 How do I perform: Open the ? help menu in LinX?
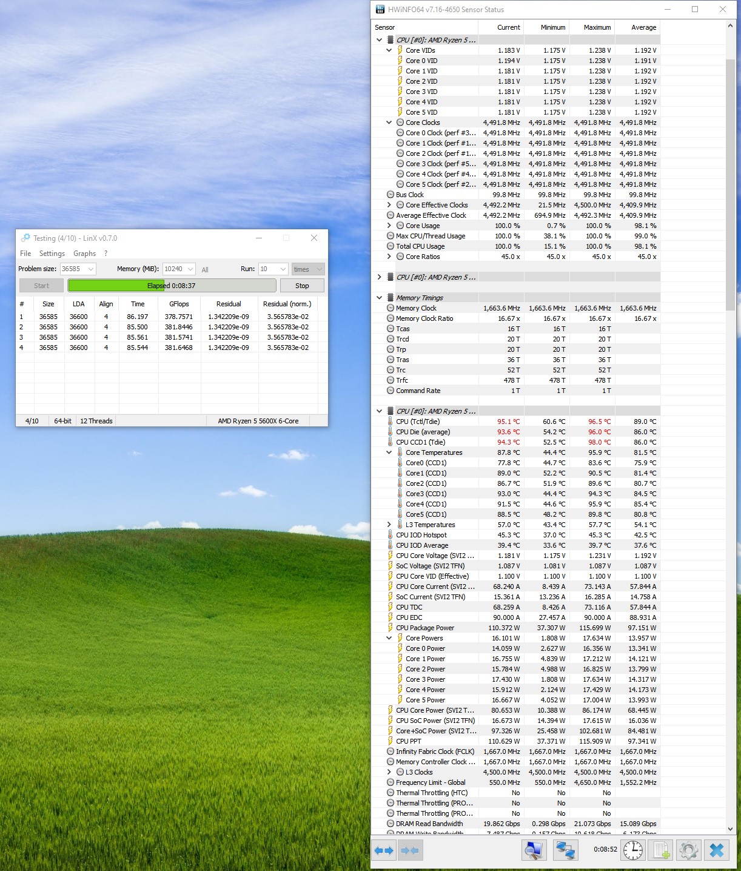106,254
